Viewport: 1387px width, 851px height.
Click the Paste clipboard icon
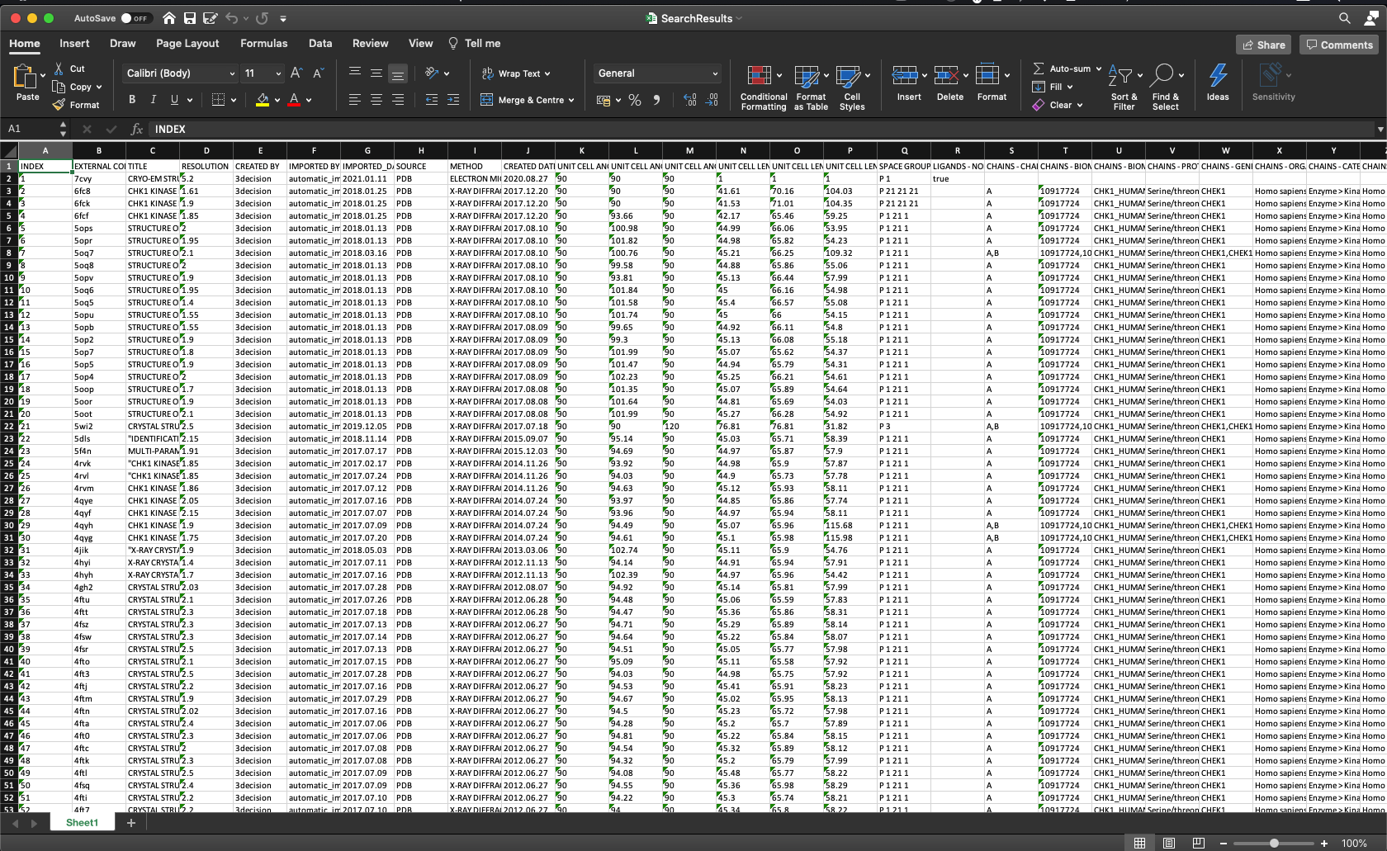point(25,76)
